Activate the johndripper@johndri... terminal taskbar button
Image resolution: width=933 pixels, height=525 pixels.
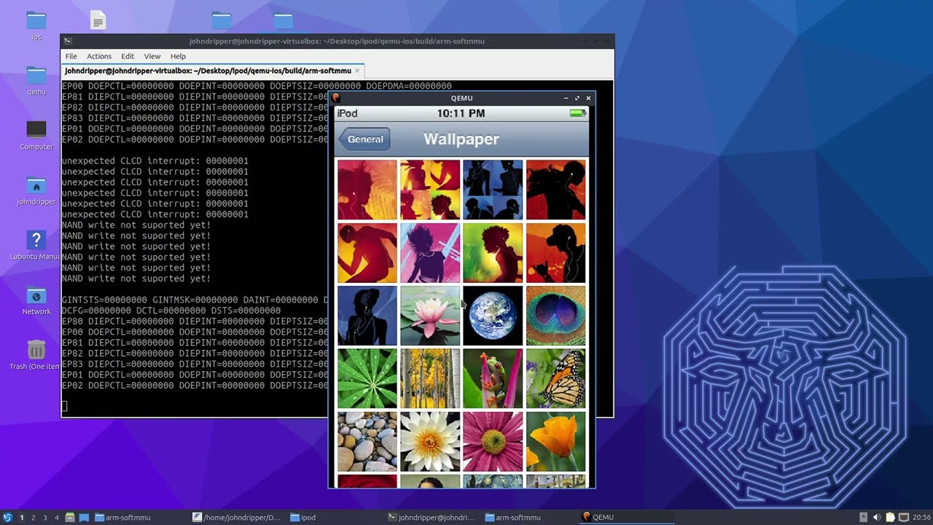[x=433, y=518]
